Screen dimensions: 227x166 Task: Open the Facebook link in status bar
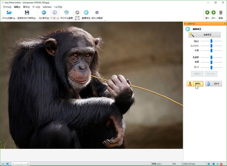[214, 164]
